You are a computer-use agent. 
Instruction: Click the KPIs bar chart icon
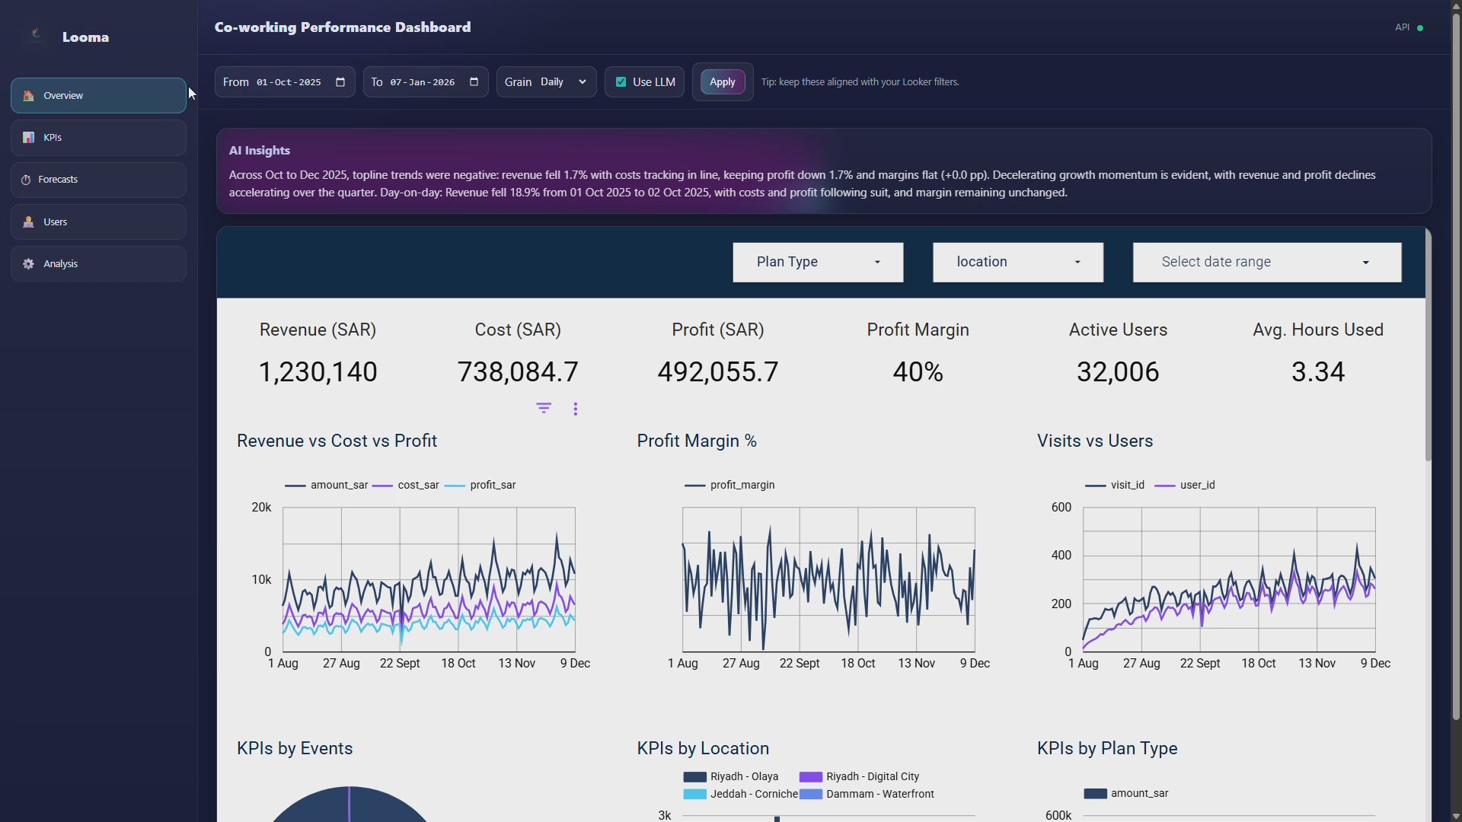tap(28, 138)
